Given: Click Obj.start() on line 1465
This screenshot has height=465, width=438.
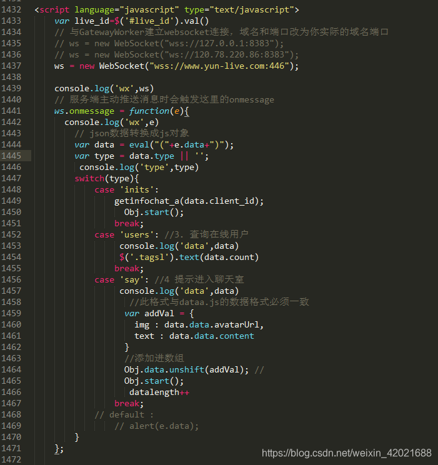Looking at the screenshot, I should coord(154,381).
